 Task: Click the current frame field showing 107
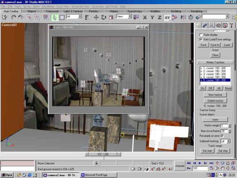(x=200, y=168)
